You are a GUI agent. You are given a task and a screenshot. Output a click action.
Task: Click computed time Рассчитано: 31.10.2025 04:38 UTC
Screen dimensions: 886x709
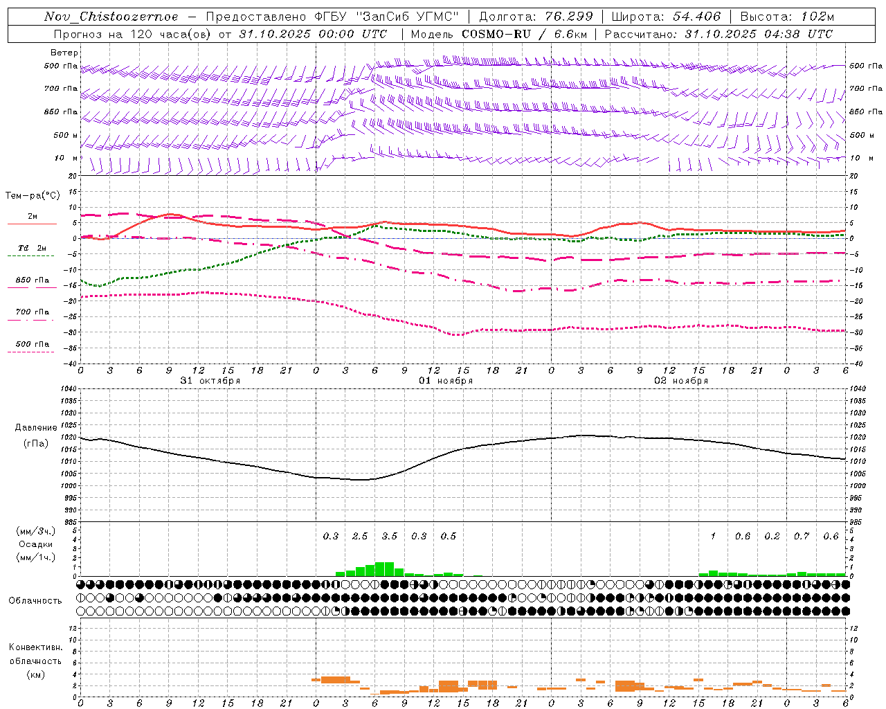pyautogui.click(x=718, y=34)
